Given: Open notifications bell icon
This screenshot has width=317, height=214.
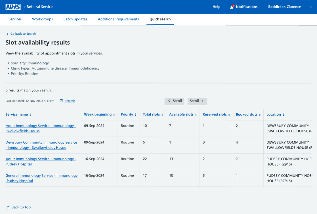Looking at the screenshot, I should [x=232, y=7].
